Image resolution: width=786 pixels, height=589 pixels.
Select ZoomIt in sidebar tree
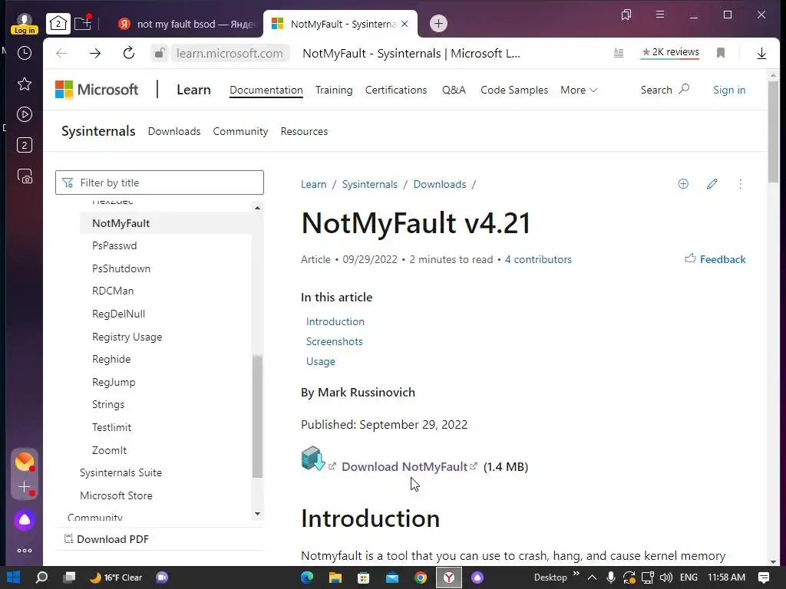pyautogui.click(x=109, y=450)
